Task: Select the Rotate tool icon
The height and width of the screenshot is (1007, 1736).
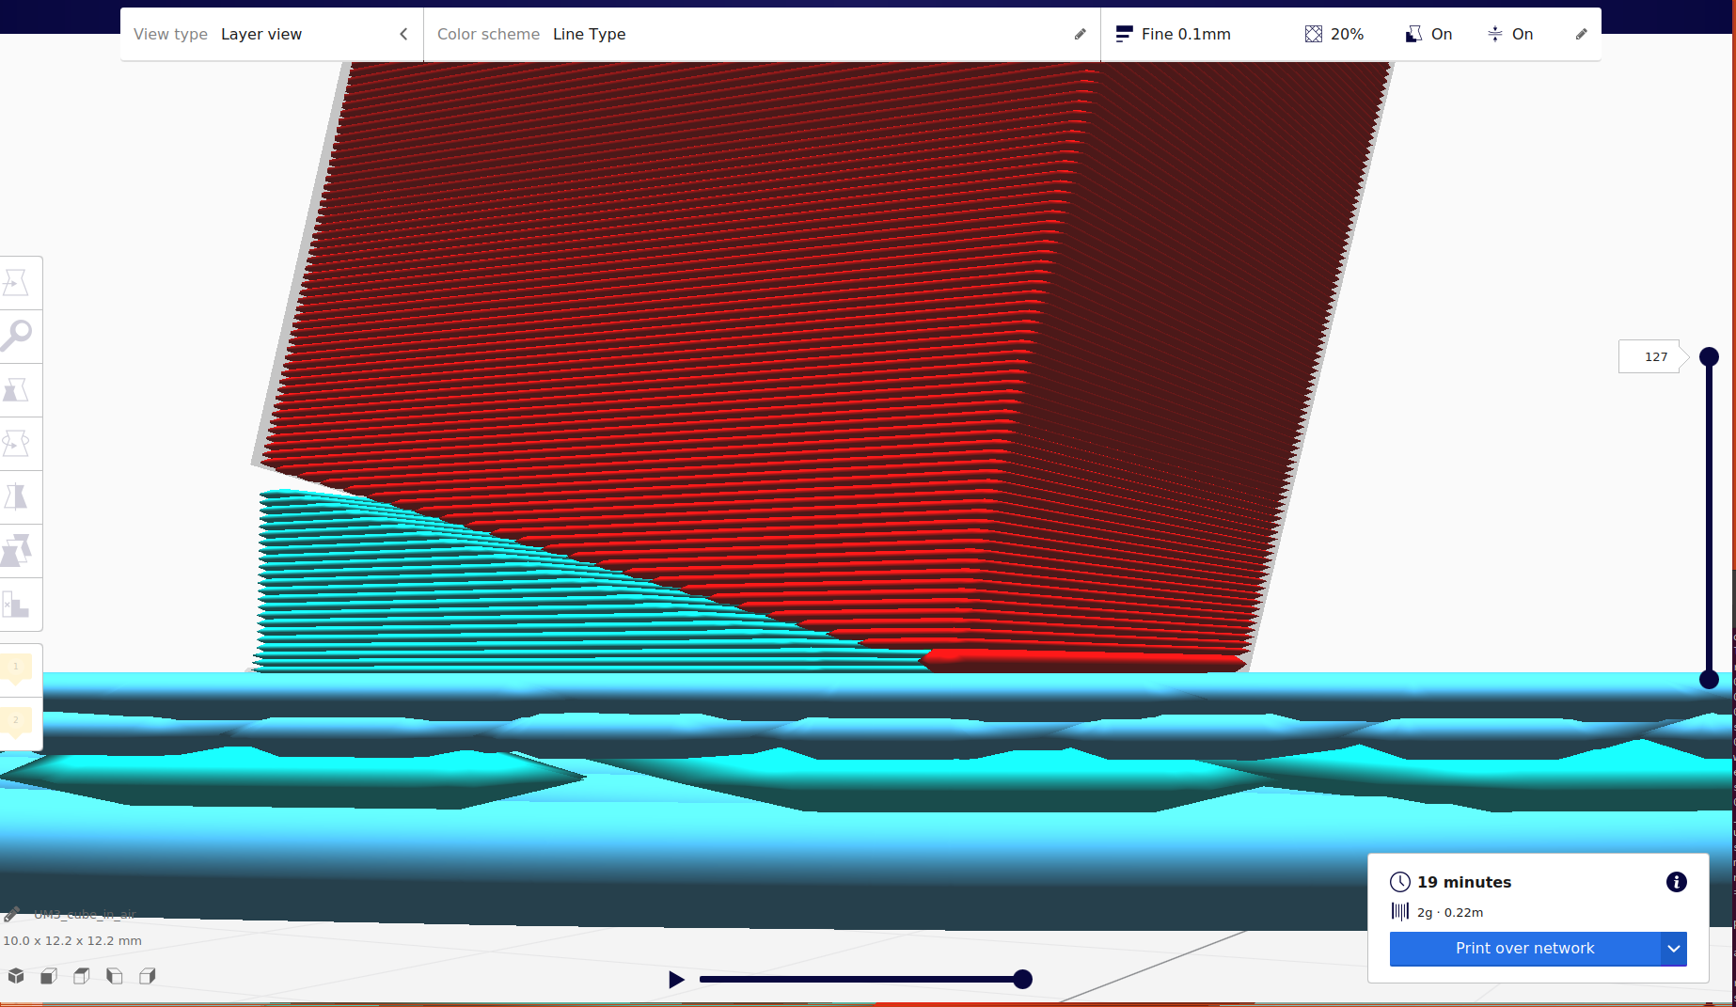Action: pos(16,443)
